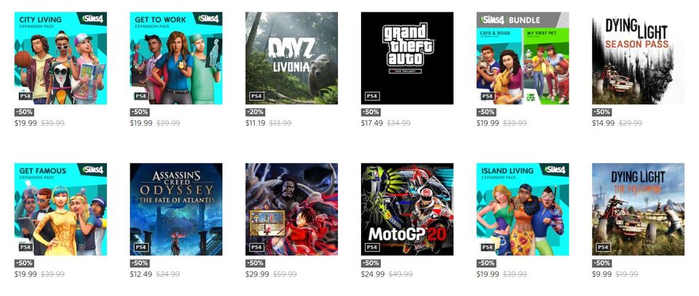Open The Sims 4 Island Living thumbnail
Viewport: 699px width, 296px height.
pos(523,209)
